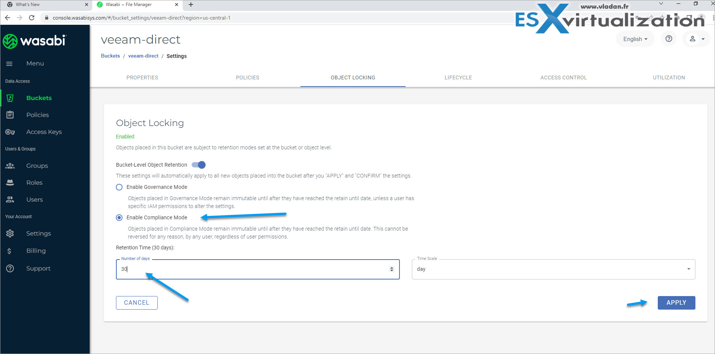715x354 pixels.
Task: Select Enable Governance Mode radio button
Action: 119,187
